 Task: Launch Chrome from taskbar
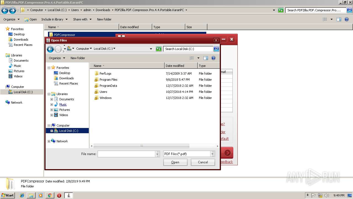point(50,195)
